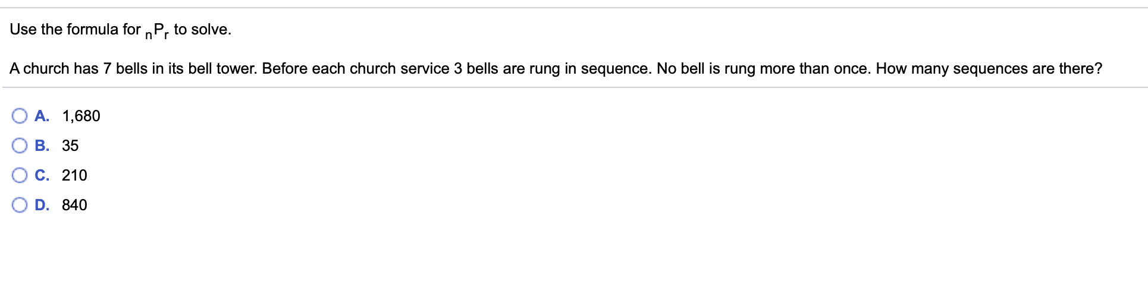Choose the answer text 840
The height and width of the screenshot is (297, 1148).
click(74, 205)
